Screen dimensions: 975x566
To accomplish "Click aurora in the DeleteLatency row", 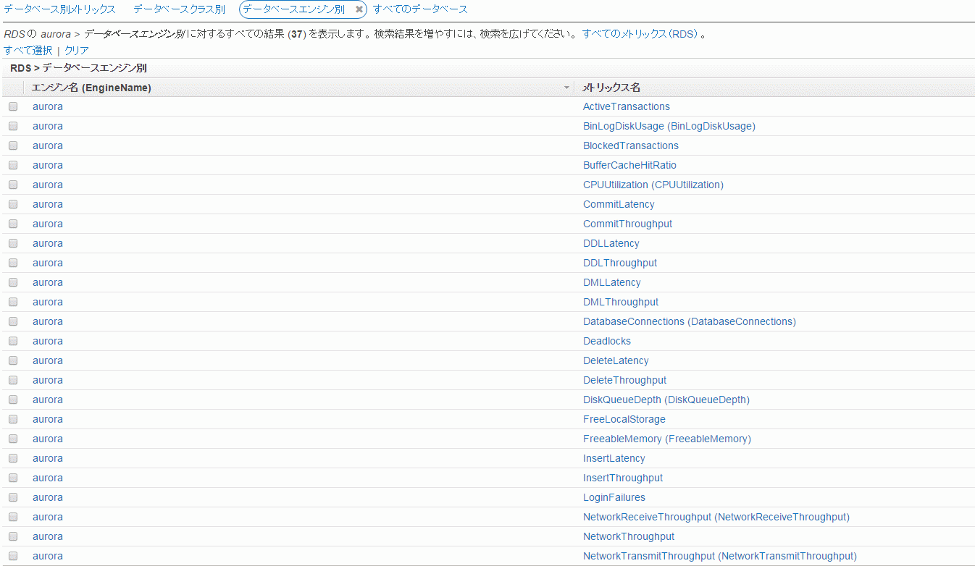I will pyautogui.click(x=48, y=360).
